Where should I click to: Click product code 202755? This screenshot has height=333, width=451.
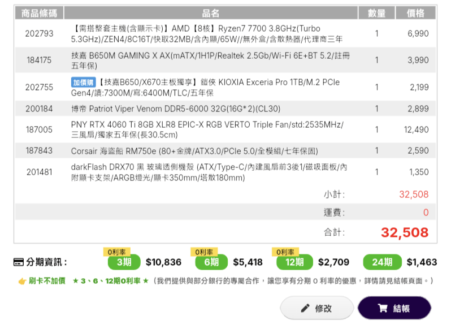pyautogui.click(x=39, y=87)
